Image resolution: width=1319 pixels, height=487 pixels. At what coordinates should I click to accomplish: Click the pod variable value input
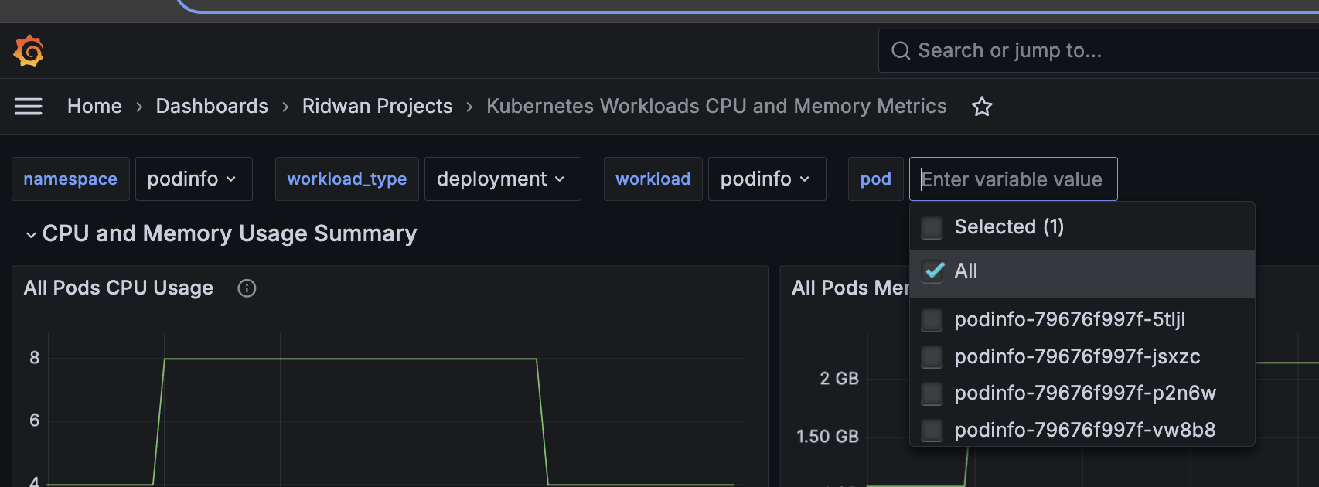(x=1013, y=179)
